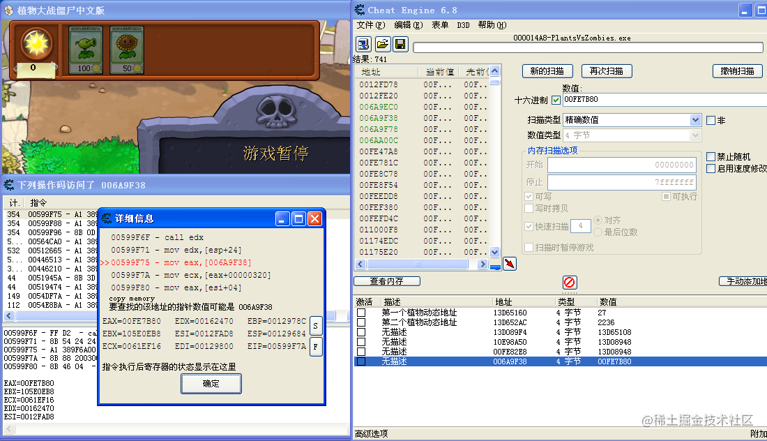Click the 数值 hex value input field
This screenshot has width=767, height=441.
tap(665, 100)
